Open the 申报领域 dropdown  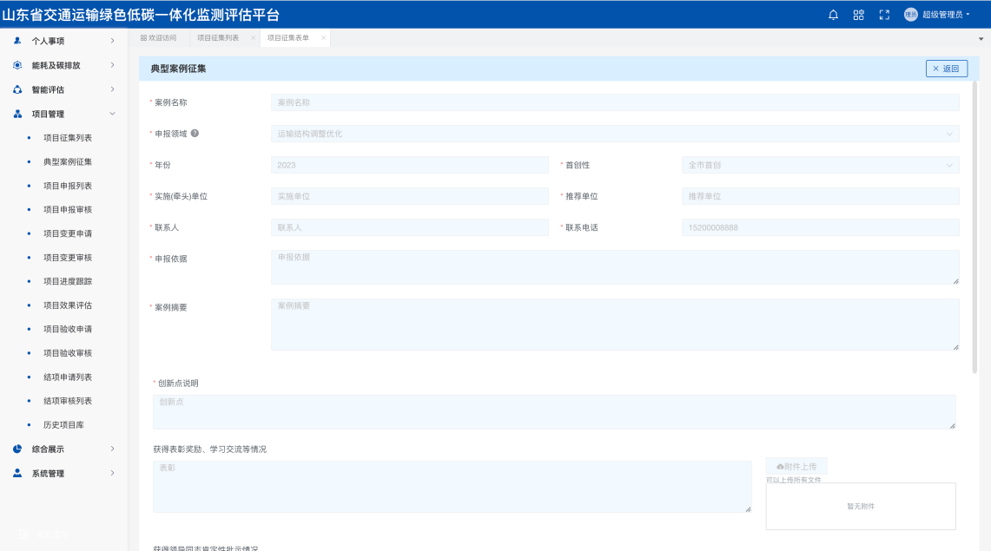click(615, 134)
